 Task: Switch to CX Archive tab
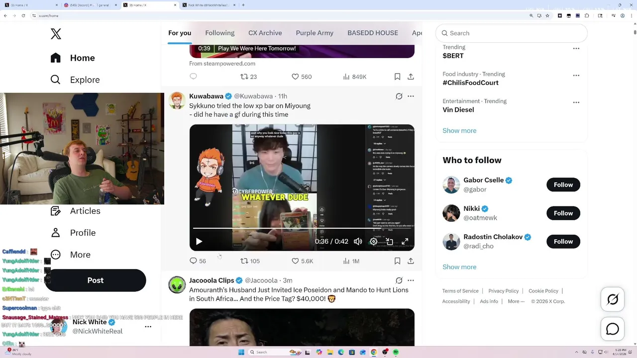[265, 33]
